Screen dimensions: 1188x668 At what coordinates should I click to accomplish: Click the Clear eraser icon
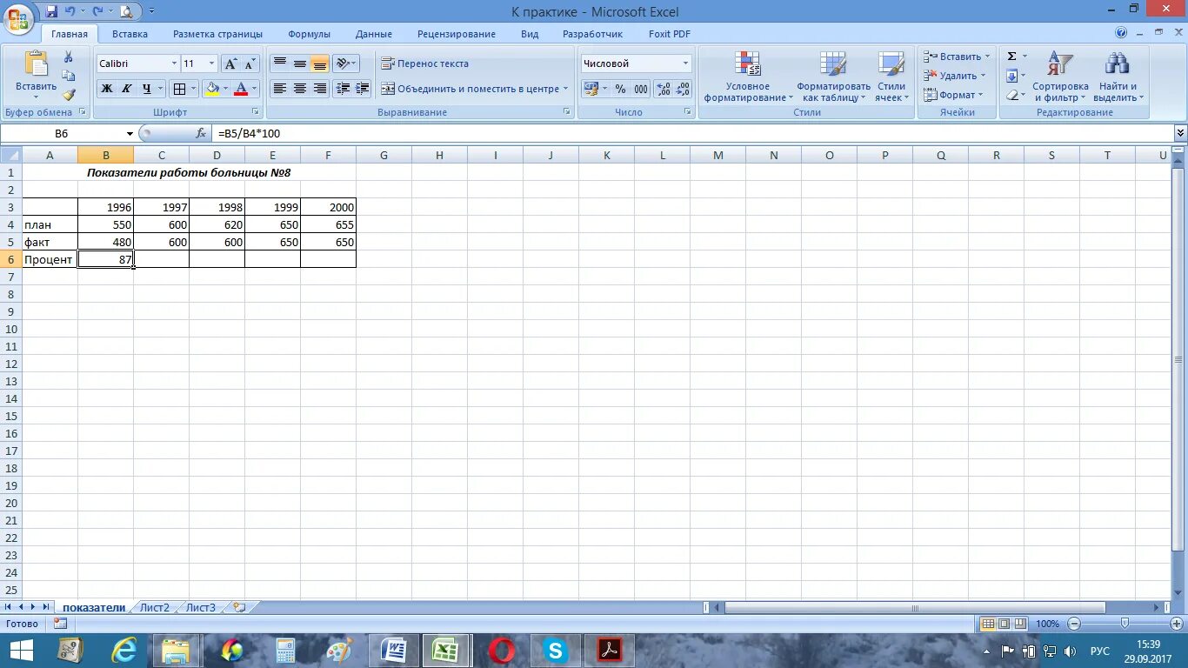tap(1011, 95)
